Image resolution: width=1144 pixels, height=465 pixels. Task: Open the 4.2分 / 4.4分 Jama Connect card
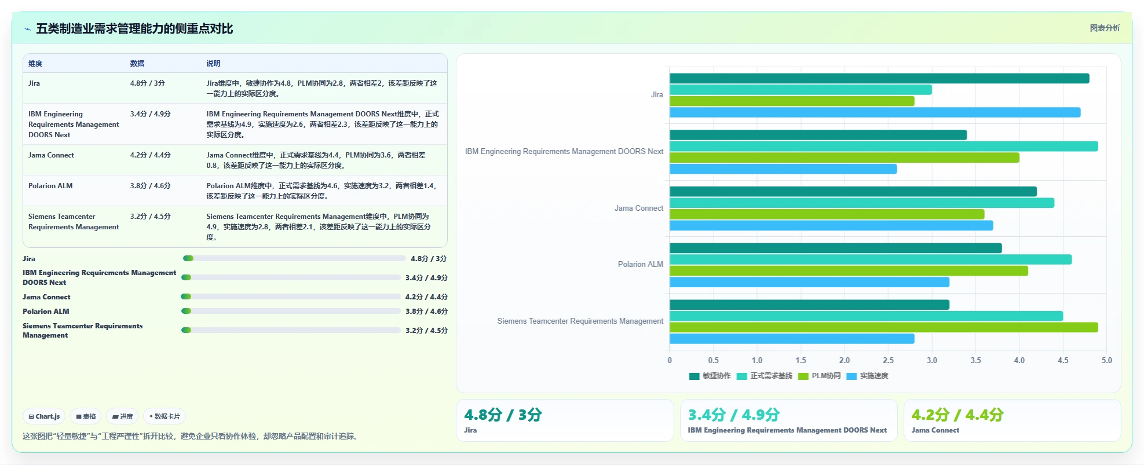pyautogui.click(x=1012, y=420)
